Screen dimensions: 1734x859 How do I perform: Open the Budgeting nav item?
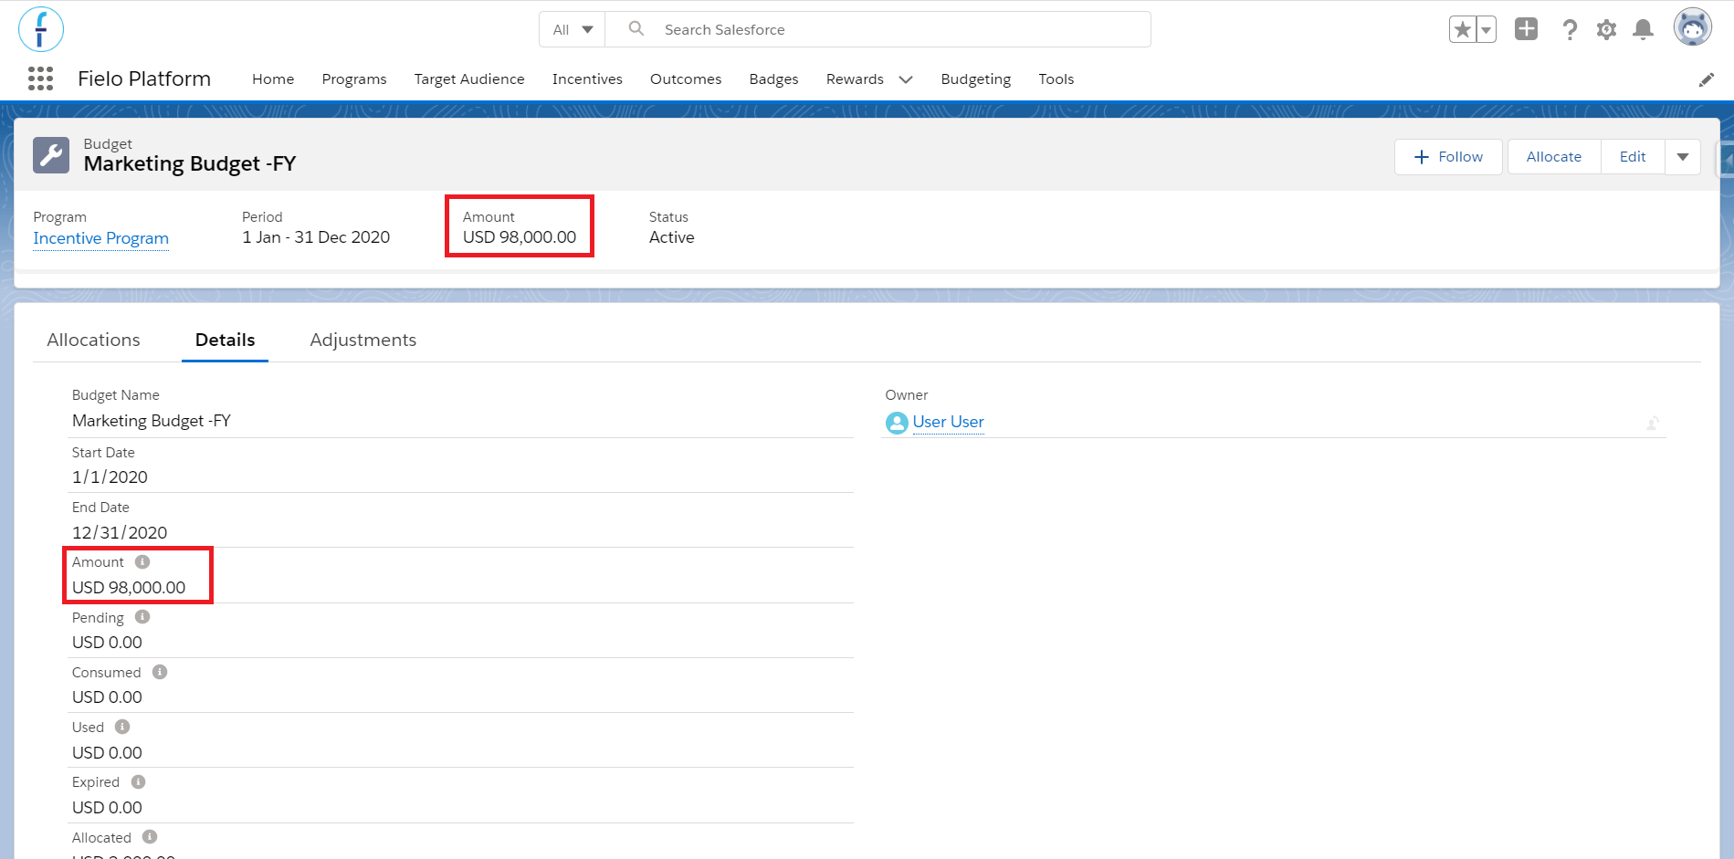pos(976,79)
